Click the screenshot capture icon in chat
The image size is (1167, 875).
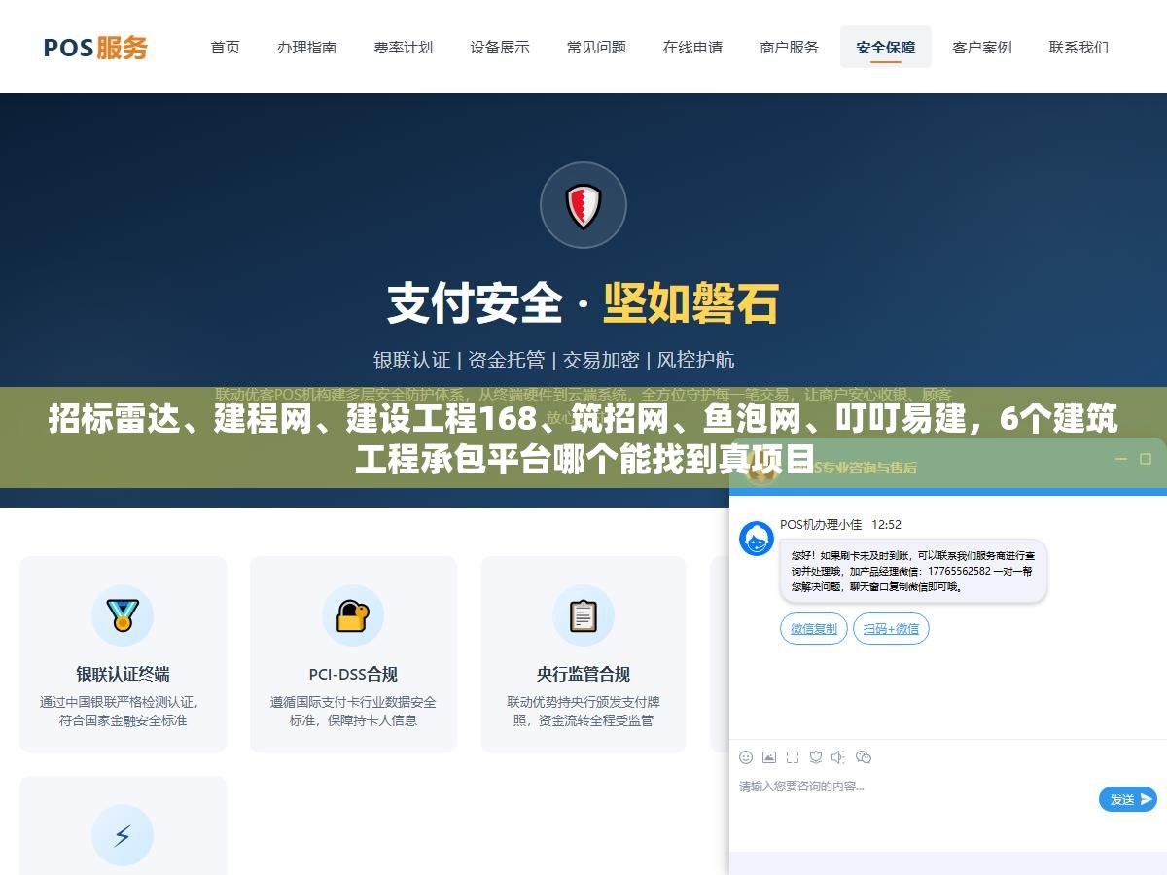coord(793,756)
